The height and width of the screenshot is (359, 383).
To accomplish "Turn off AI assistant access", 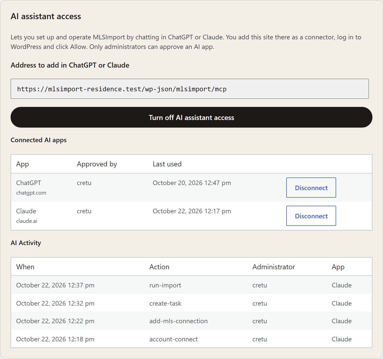I will pyautogui.click(x=191, y=117).
